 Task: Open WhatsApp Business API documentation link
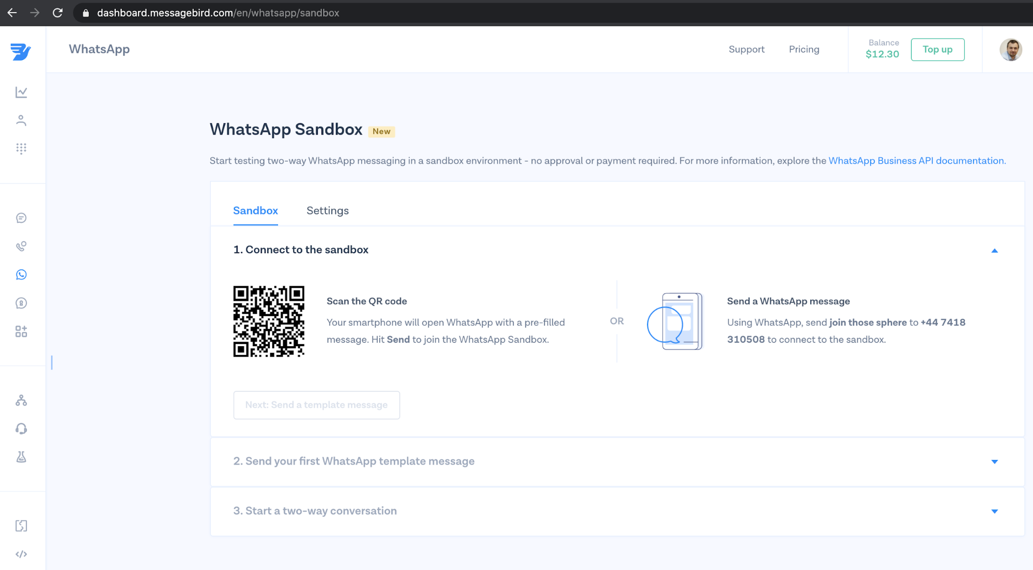click(916, 161)
